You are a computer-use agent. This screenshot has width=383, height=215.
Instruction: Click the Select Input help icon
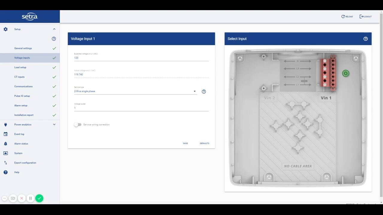click(x=365, y=39)
